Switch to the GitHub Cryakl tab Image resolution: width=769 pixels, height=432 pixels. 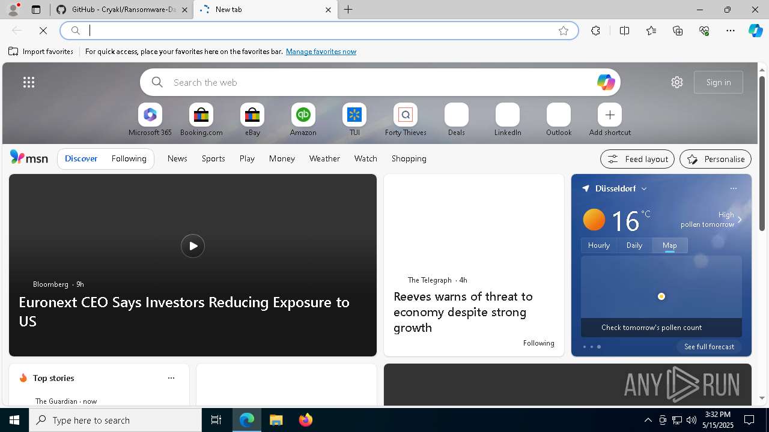(x=123, y=10)
